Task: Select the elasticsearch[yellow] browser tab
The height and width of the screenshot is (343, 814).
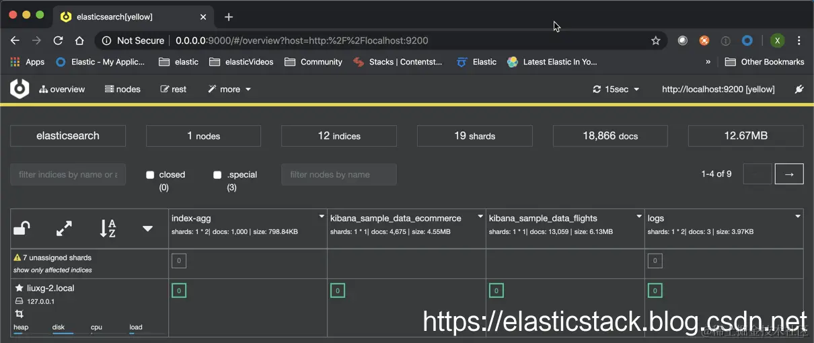Action: pyautogui.click(x=133, y=16)
